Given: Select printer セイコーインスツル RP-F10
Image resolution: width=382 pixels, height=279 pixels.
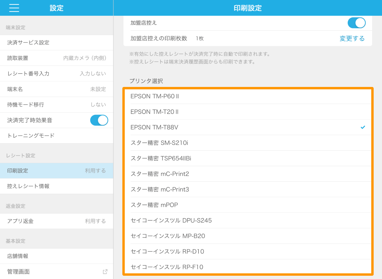Looking at the screenshot, I should pos(248,266).
